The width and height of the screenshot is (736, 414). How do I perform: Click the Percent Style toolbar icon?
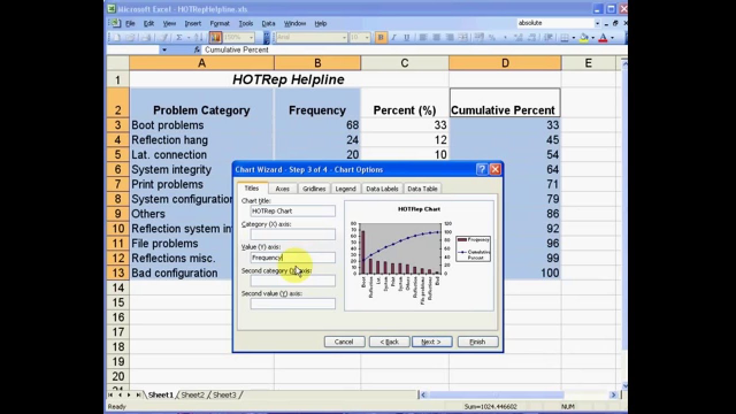(492, 37)
